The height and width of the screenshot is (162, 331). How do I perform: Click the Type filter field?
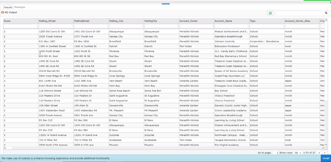[267, 26]
